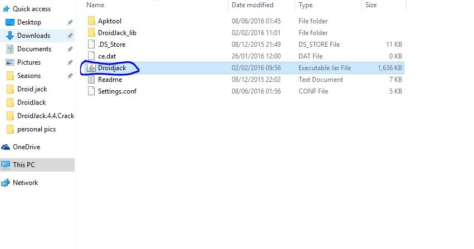Click the pin icon next to Pictures
The height and width of the screenshot is (249, 474).
(70, 62)
